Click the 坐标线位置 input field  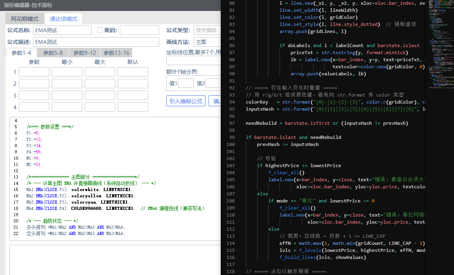point(193,60)
